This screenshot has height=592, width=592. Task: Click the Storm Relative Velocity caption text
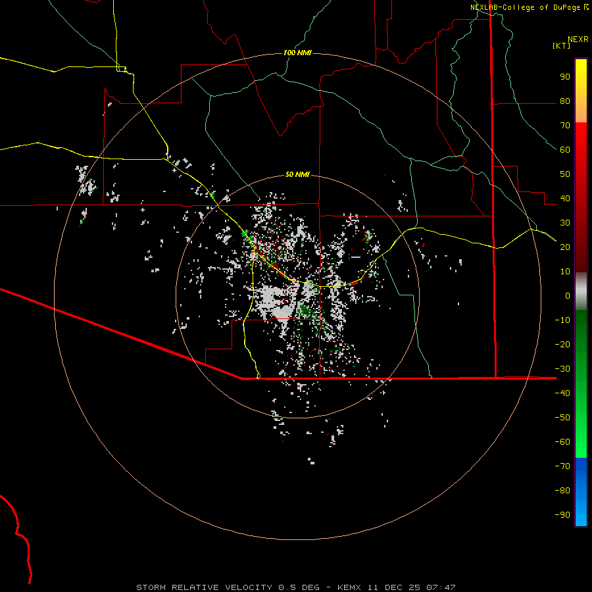coord(296,587)
